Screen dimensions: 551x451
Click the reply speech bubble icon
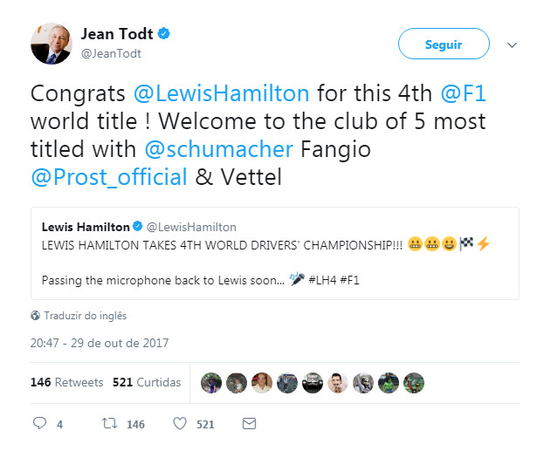[x=38, y=424]
